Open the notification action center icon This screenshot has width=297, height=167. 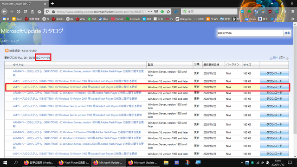[x=290, y=163]
